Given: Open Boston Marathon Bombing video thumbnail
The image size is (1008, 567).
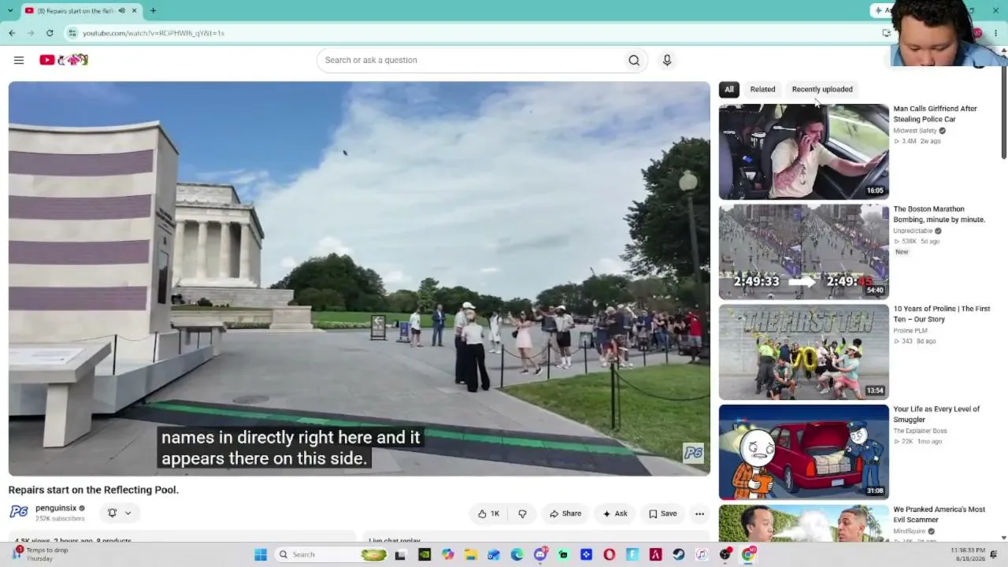Looking at the screenshot, I should click(803, 252).
